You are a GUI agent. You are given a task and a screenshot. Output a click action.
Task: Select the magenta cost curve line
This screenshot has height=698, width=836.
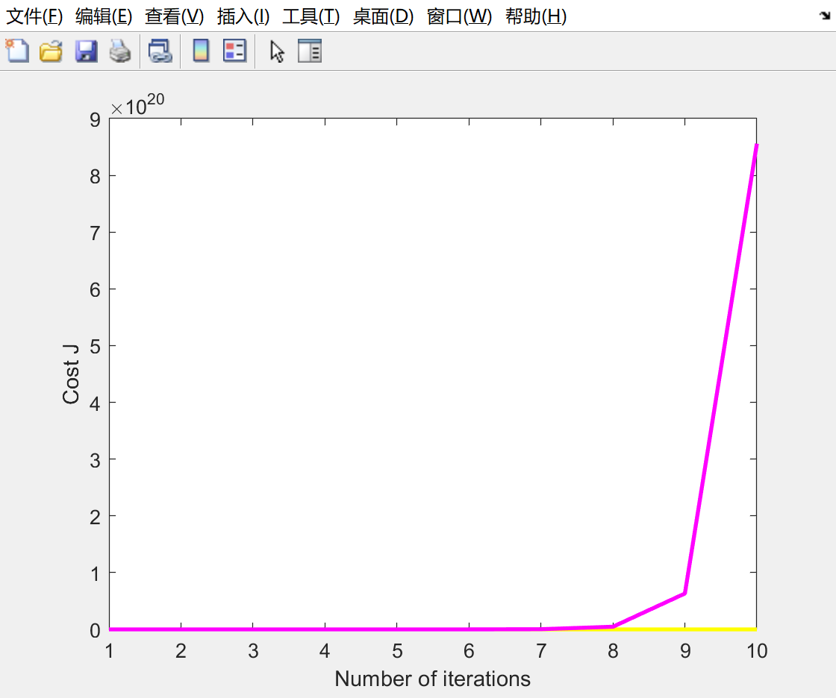tap(720, 373)
